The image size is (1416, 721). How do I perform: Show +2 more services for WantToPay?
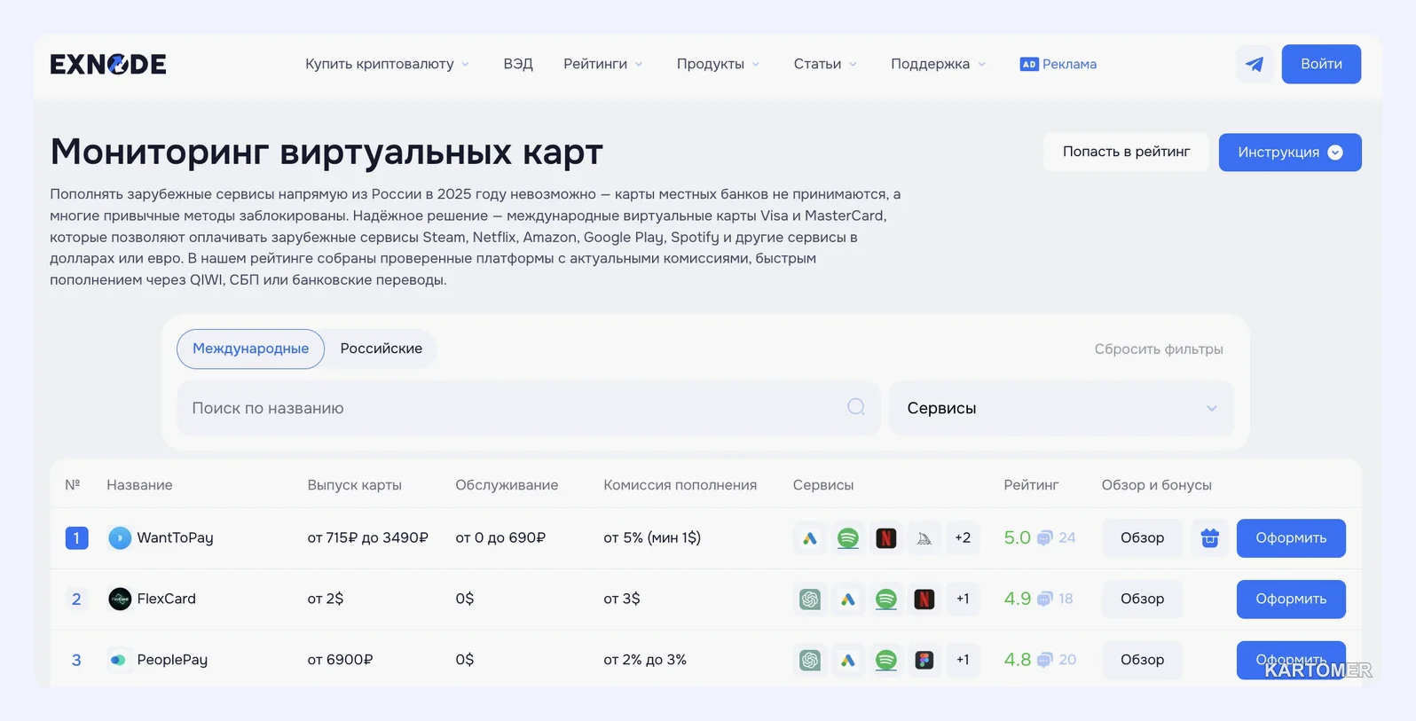pyautogui.click(x=963, y=537)
